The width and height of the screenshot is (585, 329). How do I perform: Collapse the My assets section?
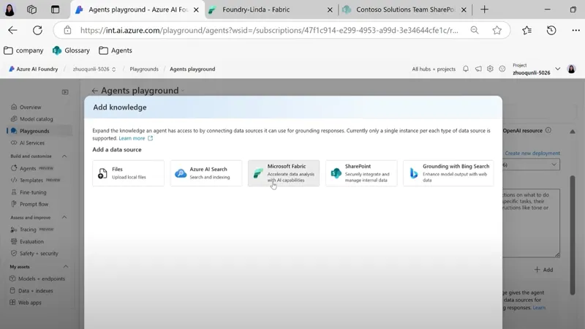tap(66, 267)
